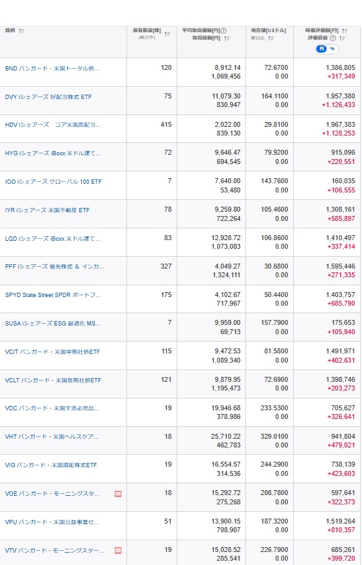Open PFF iシェアーズ 優先株式 link
Viewport: 362px width, 565px height.
pyautogui.click(x=55, y=267)
